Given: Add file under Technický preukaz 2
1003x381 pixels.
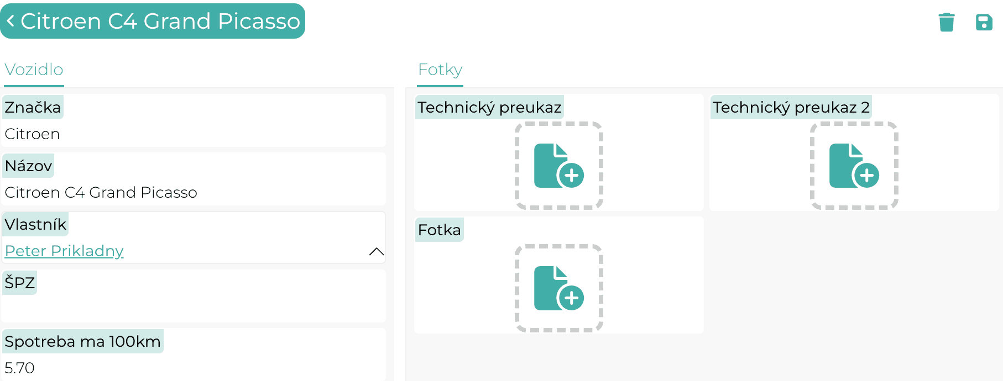Looking at the screenshot, I should (854, 166).
